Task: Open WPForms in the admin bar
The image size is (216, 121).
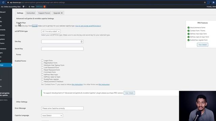Action: (x=39, y=7)
